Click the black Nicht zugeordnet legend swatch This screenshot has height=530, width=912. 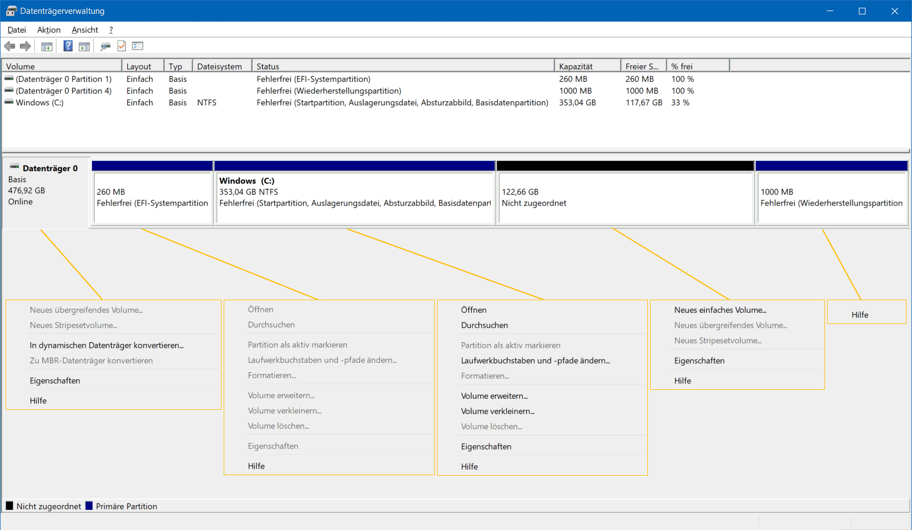(9, 506)
